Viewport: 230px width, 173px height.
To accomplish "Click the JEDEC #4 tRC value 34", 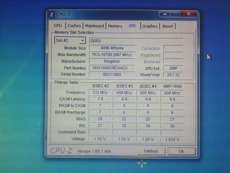I will click(x=148, y=126).
